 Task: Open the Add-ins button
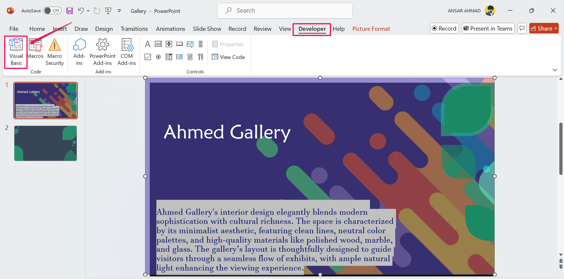click(x=79, y=52)
